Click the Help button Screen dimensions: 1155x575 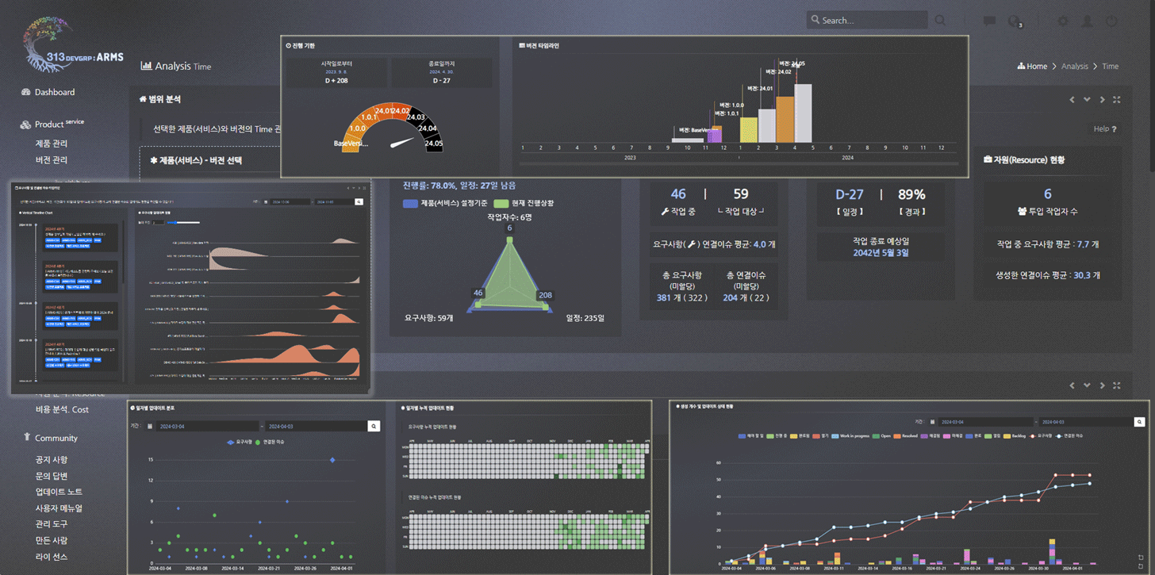[1104, 128]
